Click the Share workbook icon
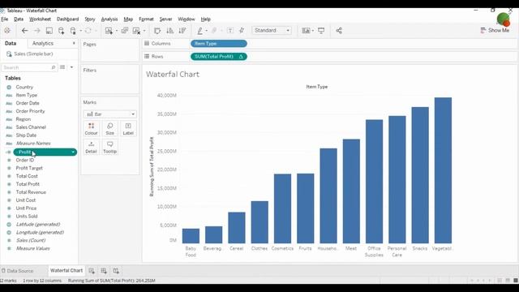The height and width of the screenshot is (292, 519). pos(339,31)
